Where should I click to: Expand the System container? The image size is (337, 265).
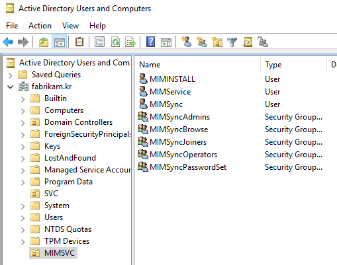pos(23,206)
